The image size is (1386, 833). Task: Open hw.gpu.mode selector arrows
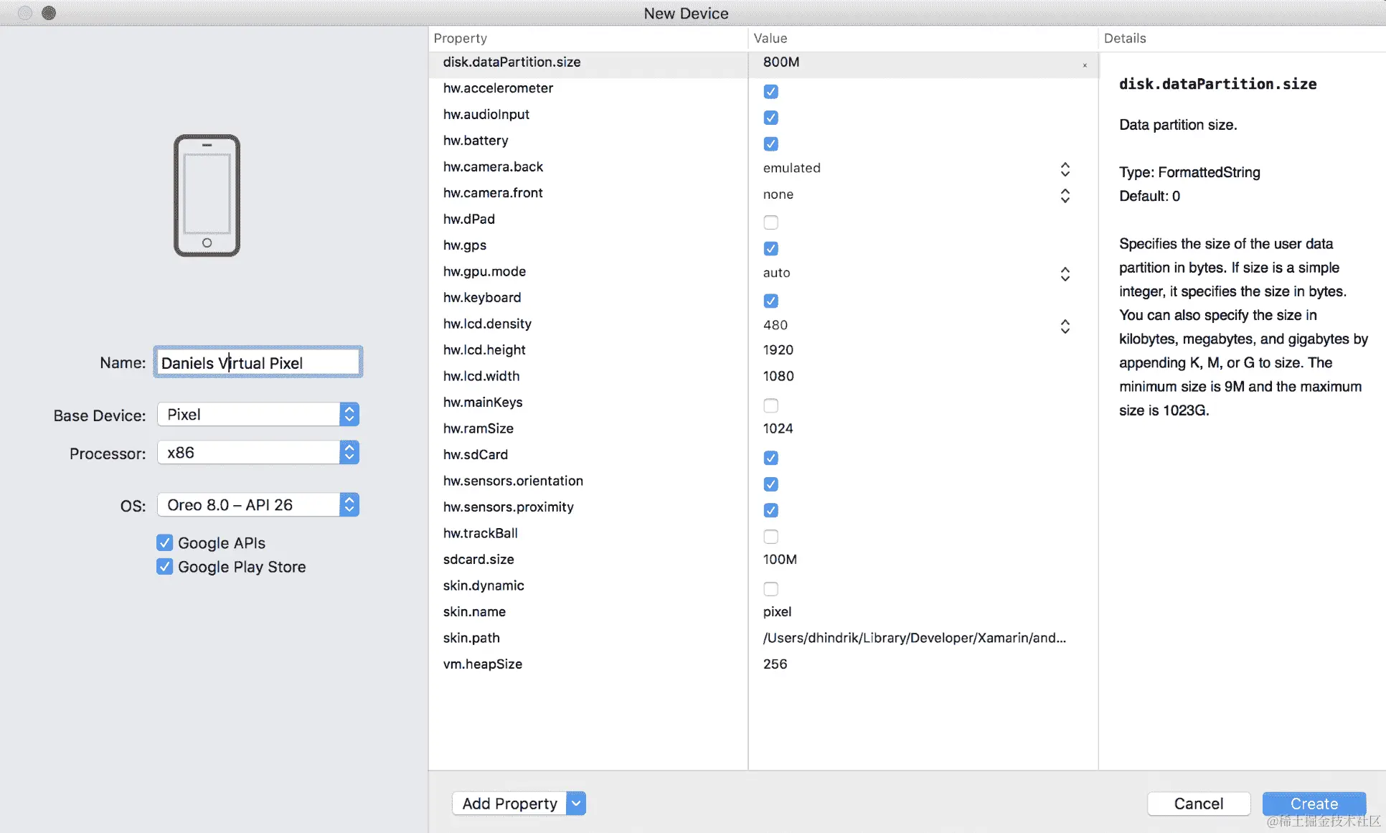click(1065, 274)
